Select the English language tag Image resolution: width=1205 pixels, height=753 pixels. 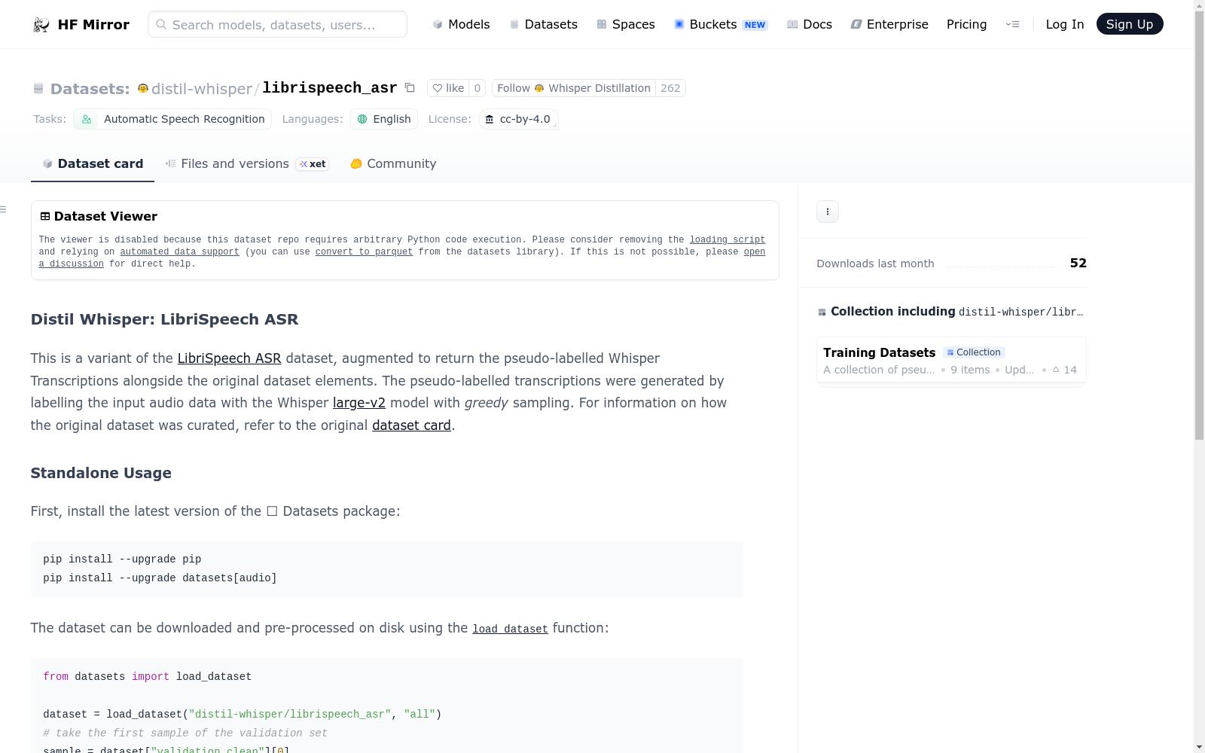point(384,119)
